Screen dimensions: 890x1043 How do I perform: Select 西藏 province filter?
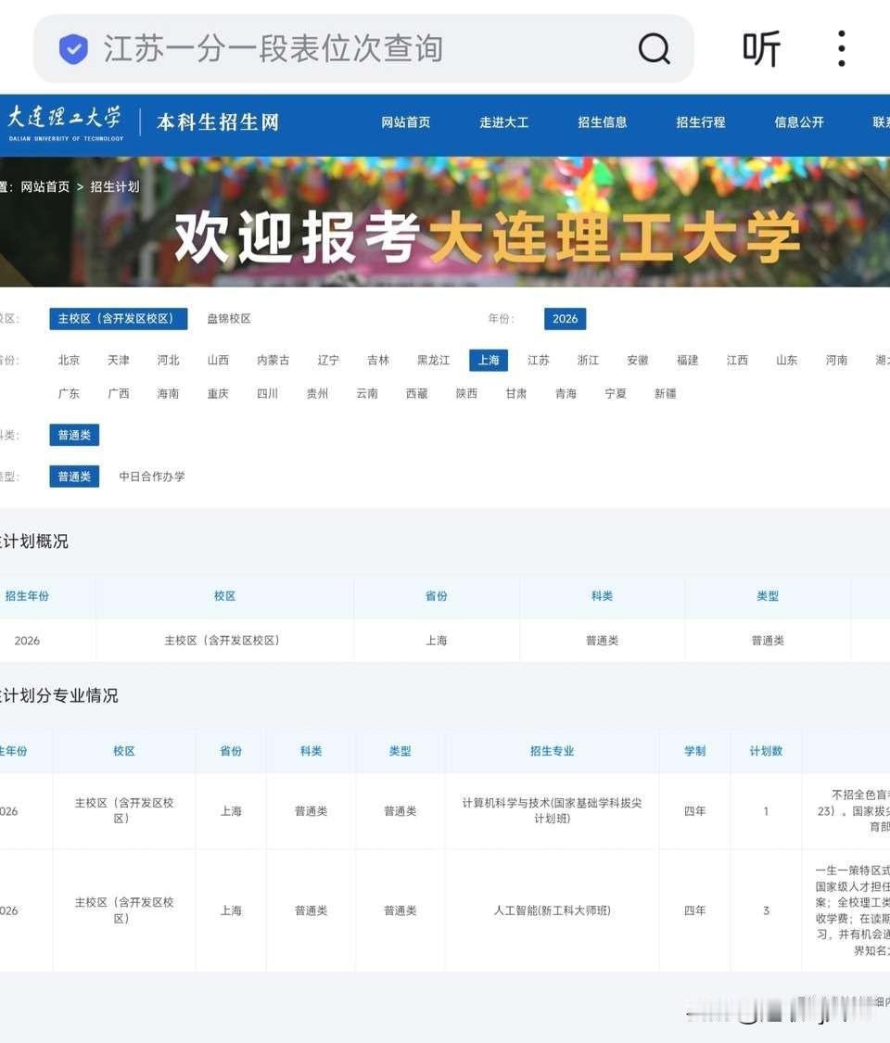point(417,393)
